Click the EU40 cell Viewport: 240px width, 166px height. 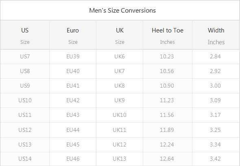73,71
